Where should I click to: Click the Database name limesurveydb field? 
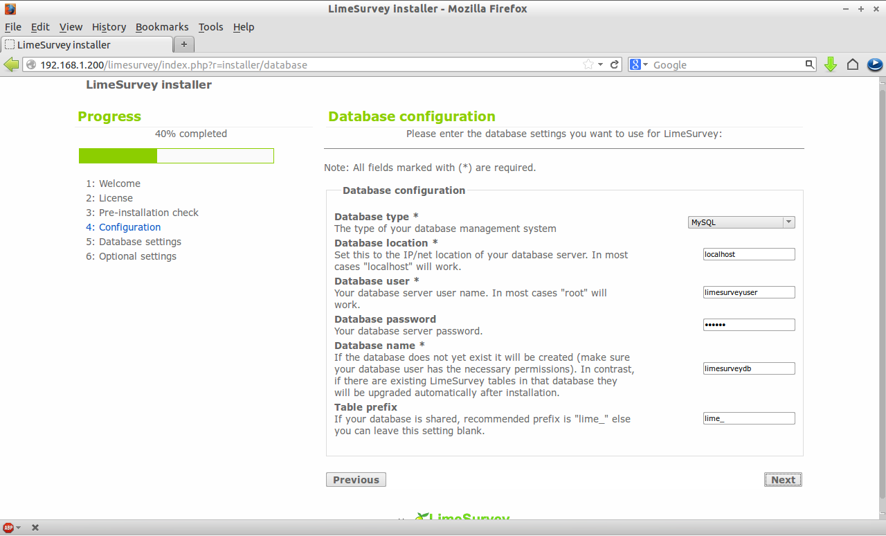[x=749, y=368]
